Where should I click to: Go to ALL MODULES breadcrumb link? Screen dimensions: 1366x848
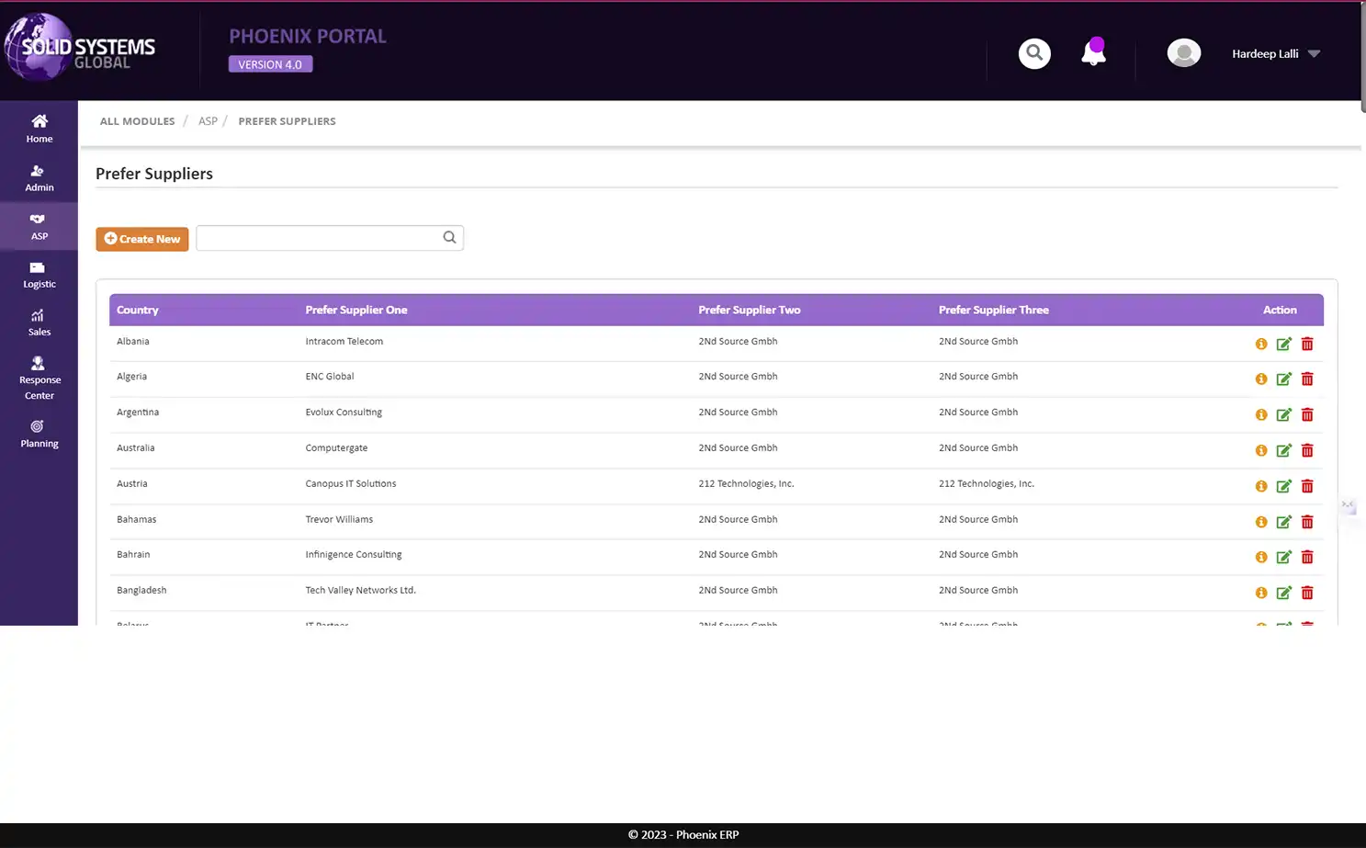137,120
